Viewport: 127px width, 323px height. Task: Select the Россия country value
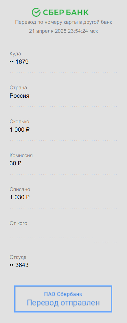pos(19,96)
